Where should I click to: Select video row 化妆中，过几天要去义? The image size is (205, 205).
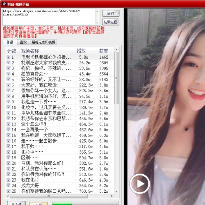[60, 107]
